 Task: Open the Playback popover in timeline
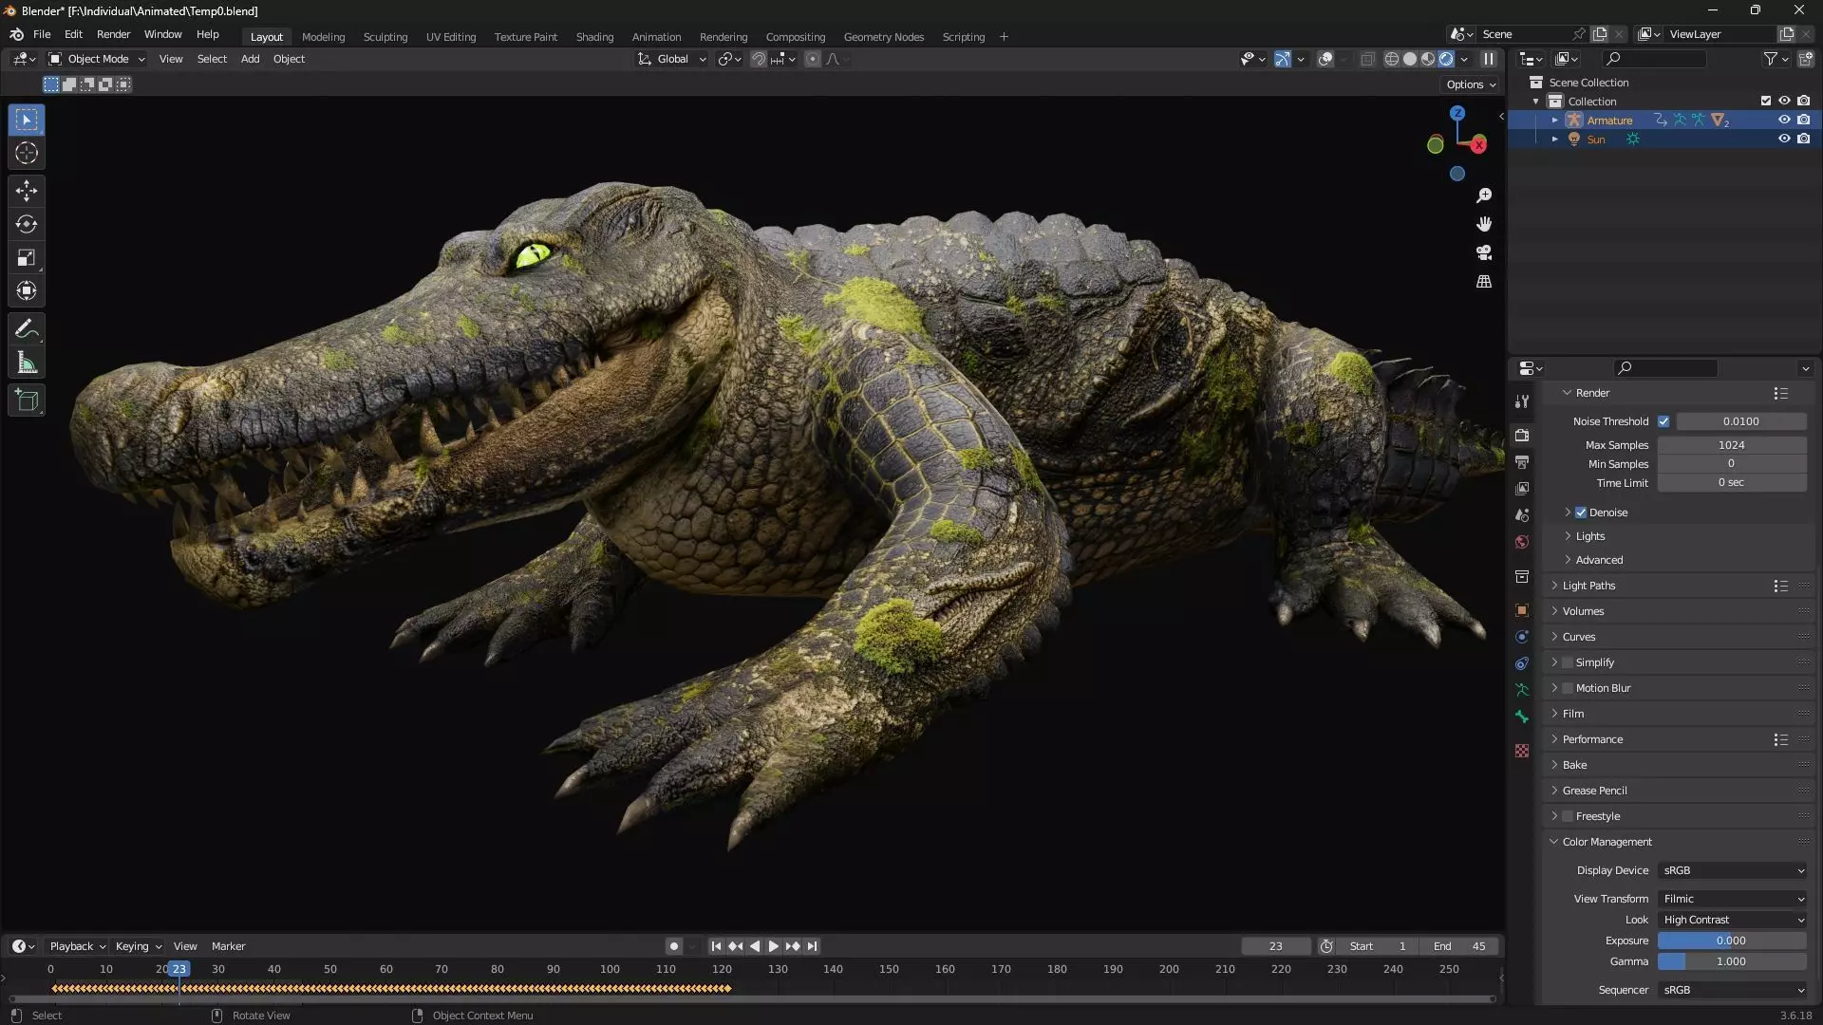77,946
